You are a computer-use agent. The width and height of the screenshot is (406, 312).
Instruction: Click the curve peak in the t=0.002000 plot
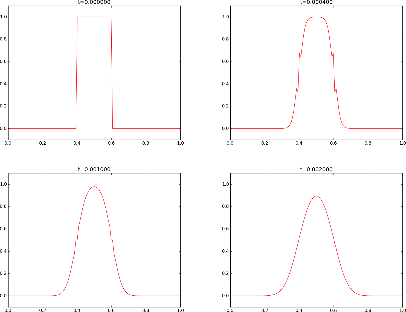coord(316,196)
